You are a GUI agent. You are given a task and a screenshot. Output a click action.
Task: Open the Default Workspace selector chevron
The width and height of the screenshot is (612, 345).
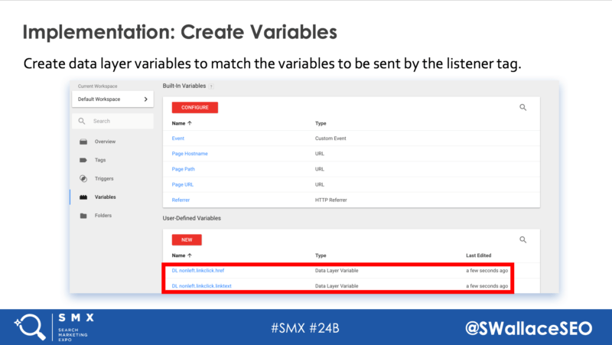(145, 99)
